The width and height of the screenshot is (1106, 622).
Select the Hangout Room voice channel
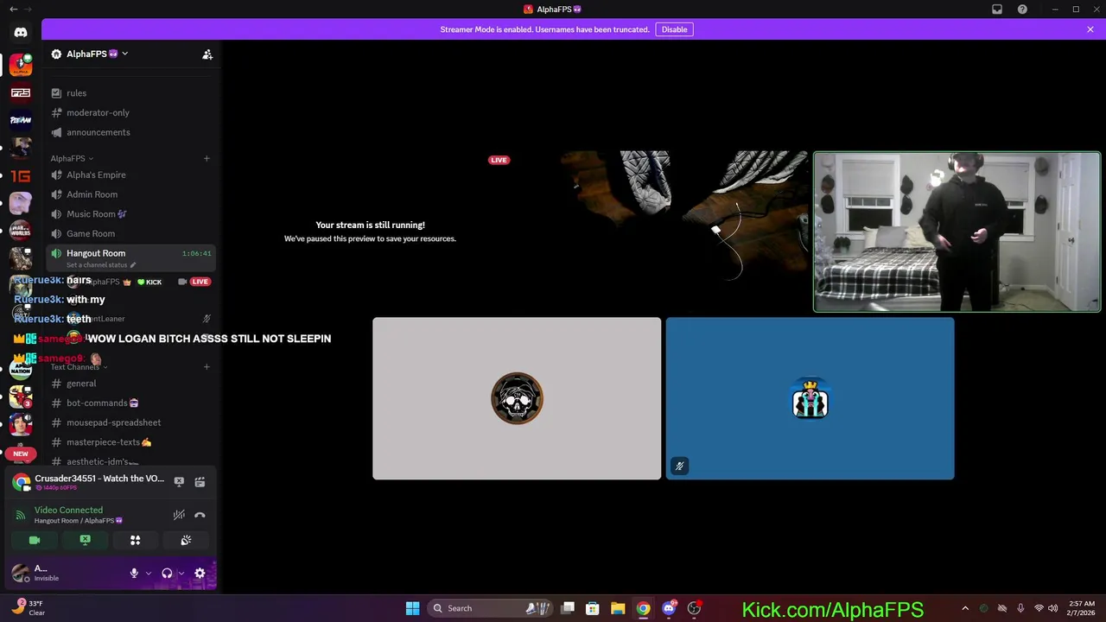(96, 253)
